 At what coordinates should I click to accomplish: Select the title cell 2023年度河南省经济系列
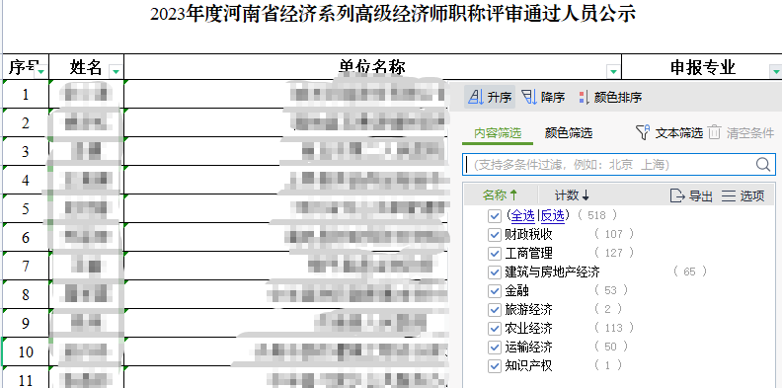(x=393, y=14)
